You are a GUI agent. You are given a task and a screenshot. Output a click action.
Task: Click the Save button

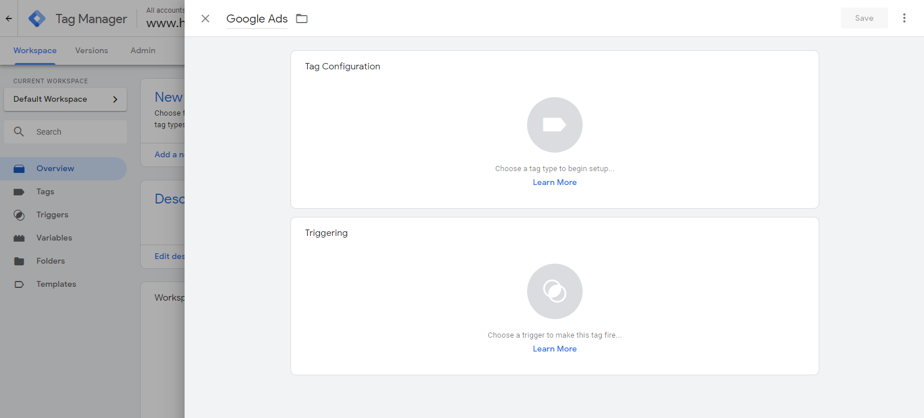click(x=864, y=18)
